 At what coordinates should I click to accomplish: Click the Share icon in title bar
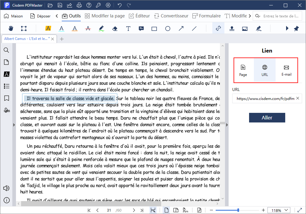[x=70, y=5]
